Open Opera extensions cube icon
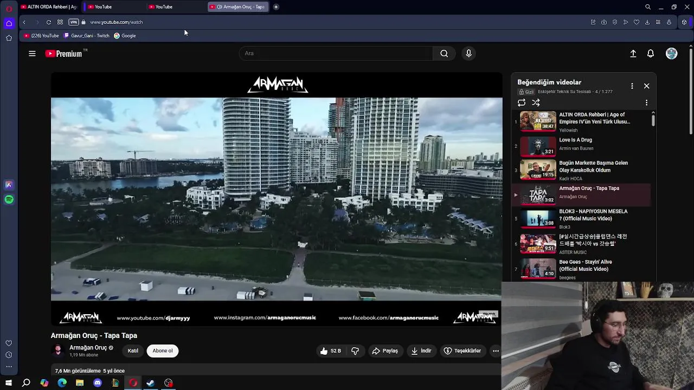Image resolution: width=694 pixels, height=390 pixels. click(x=684, y=22)
